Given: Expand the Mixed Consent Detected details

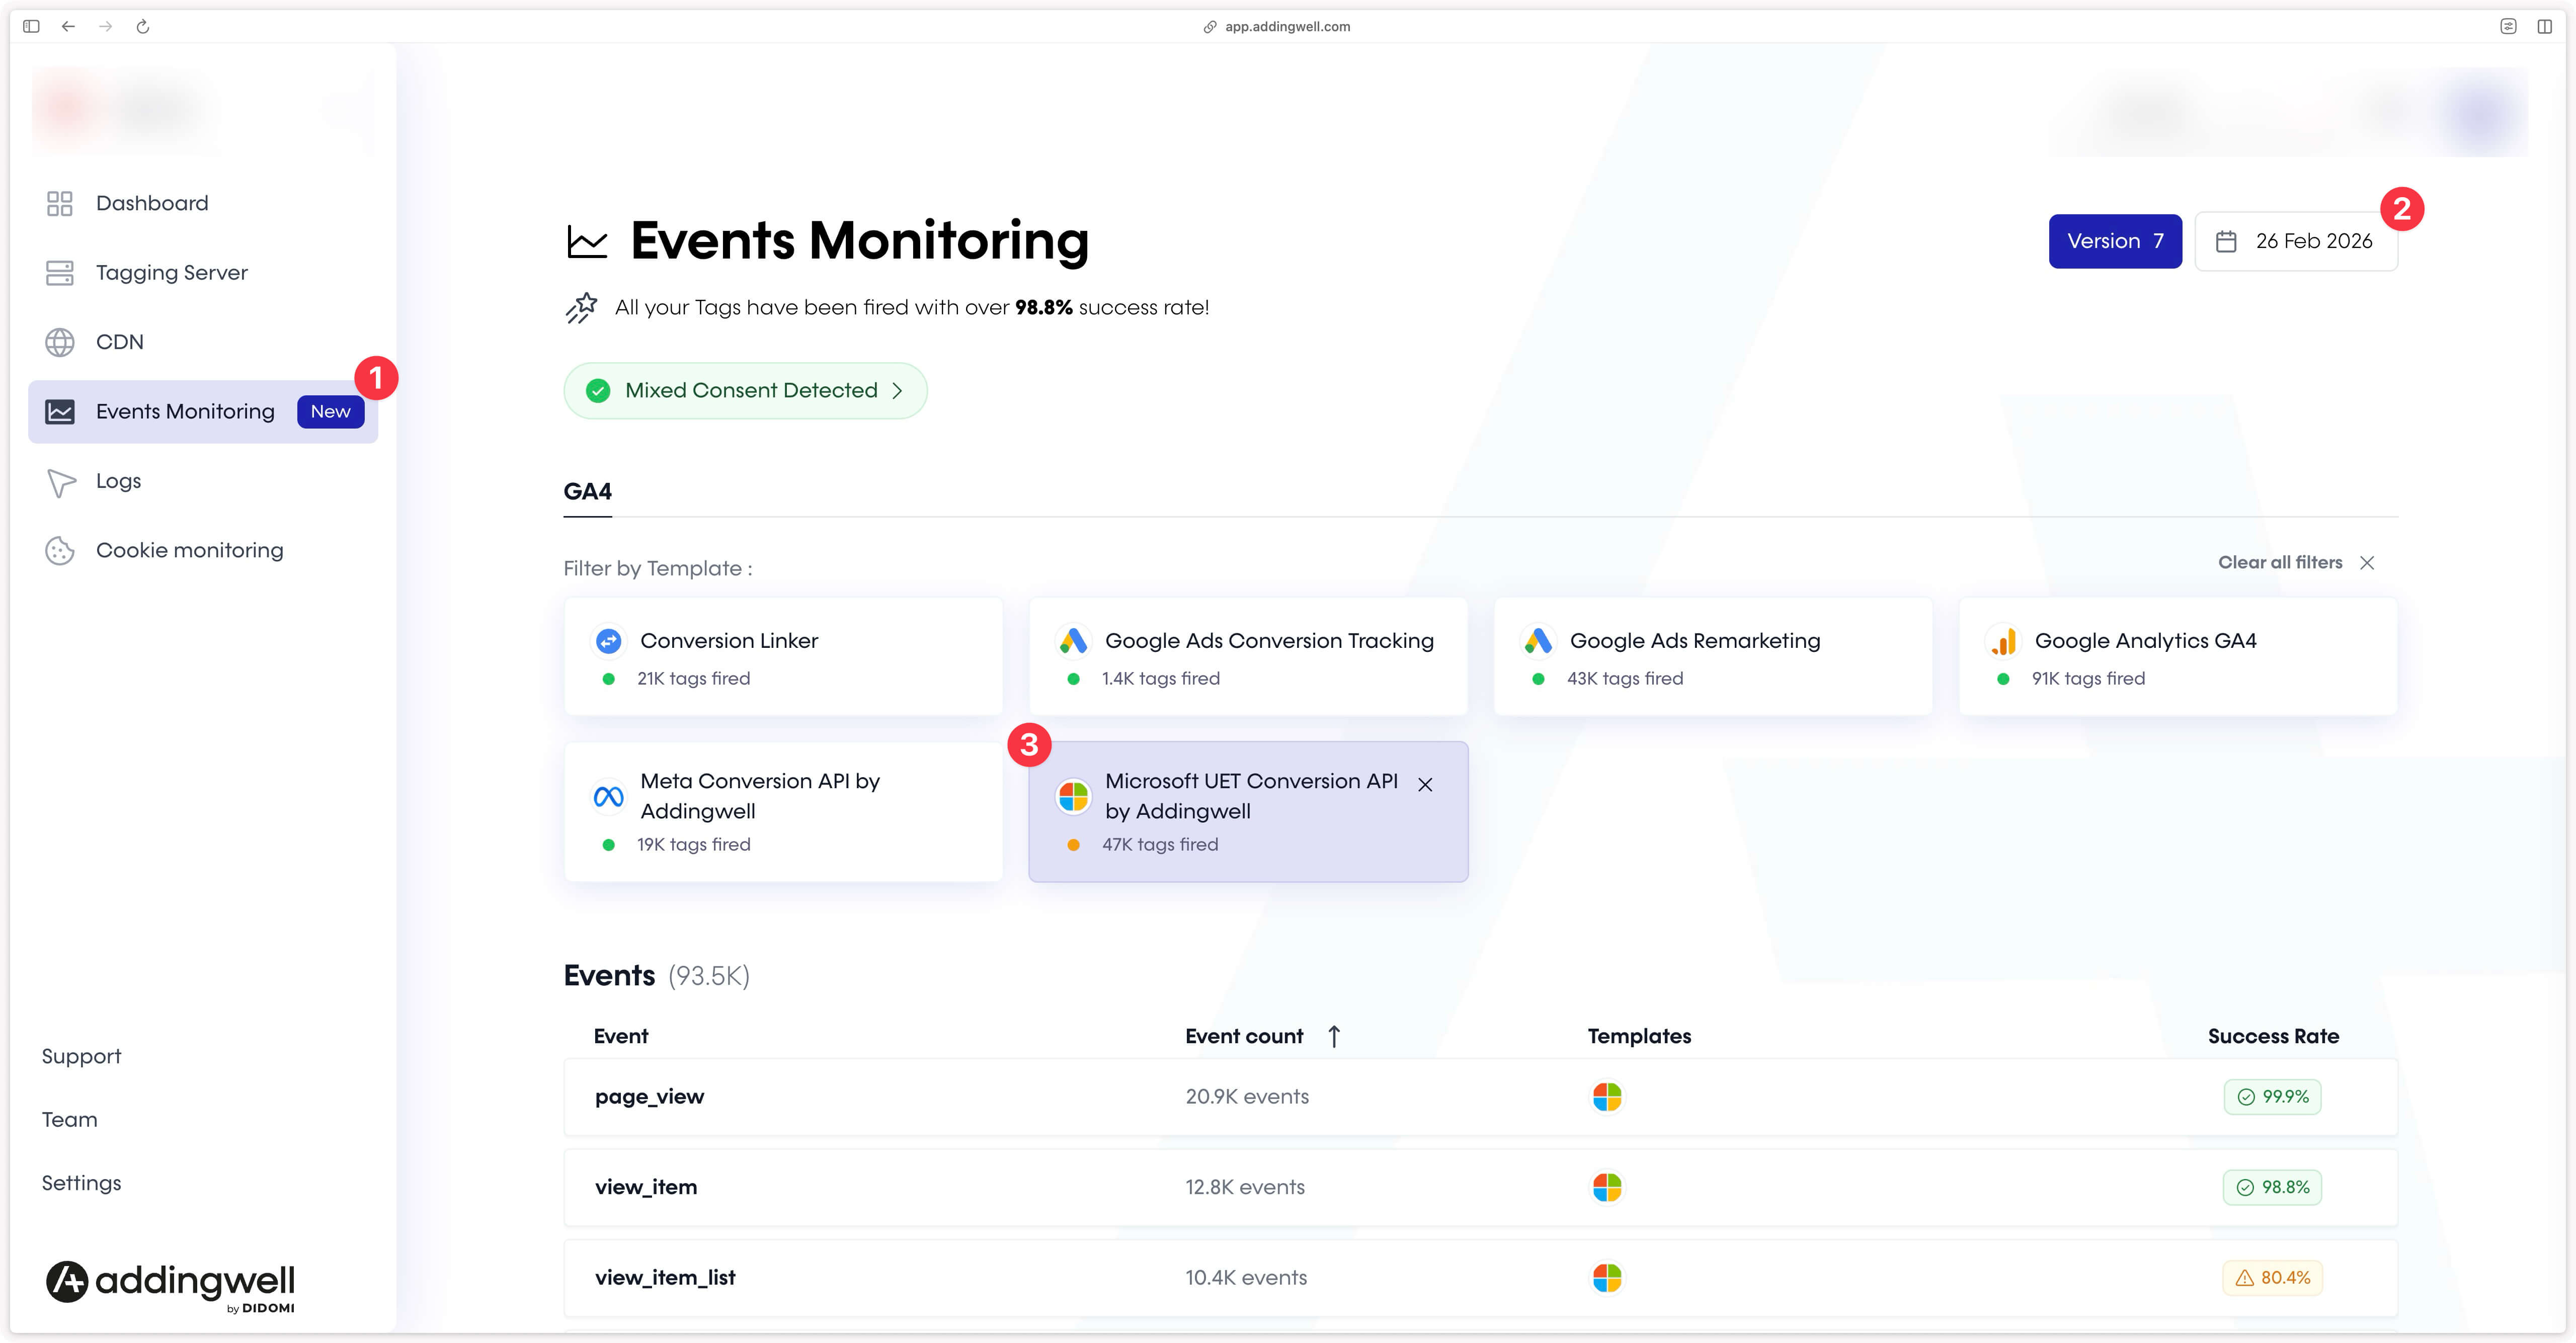Looking at the screenshot, I should coord(744,390).
